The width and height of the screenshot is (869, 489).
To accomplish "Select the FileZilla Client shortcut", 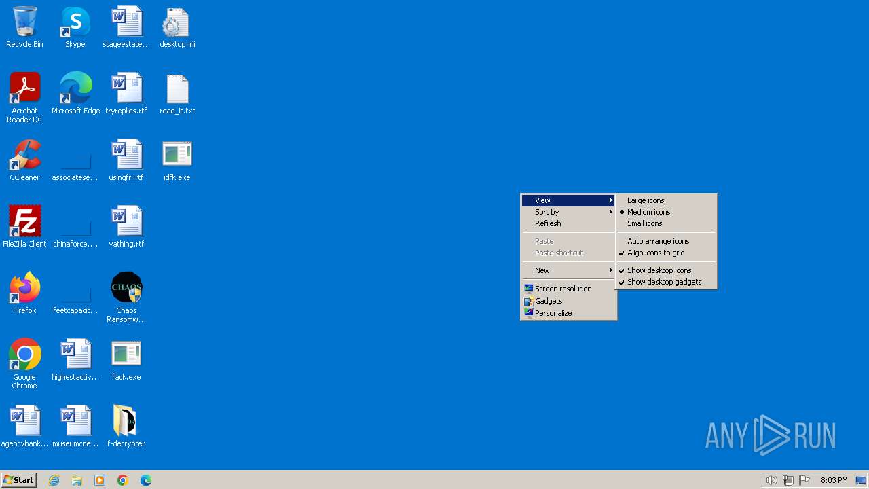I will (x=24, y=228).
